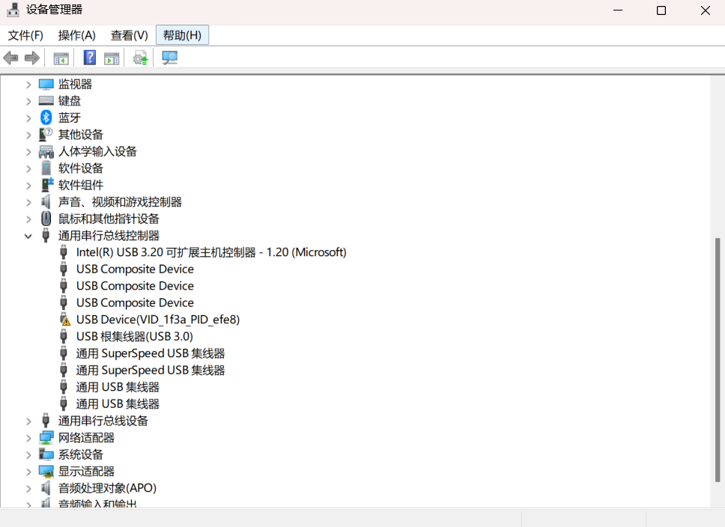Expand the 显示适配器 category

(x=28, y=472)
